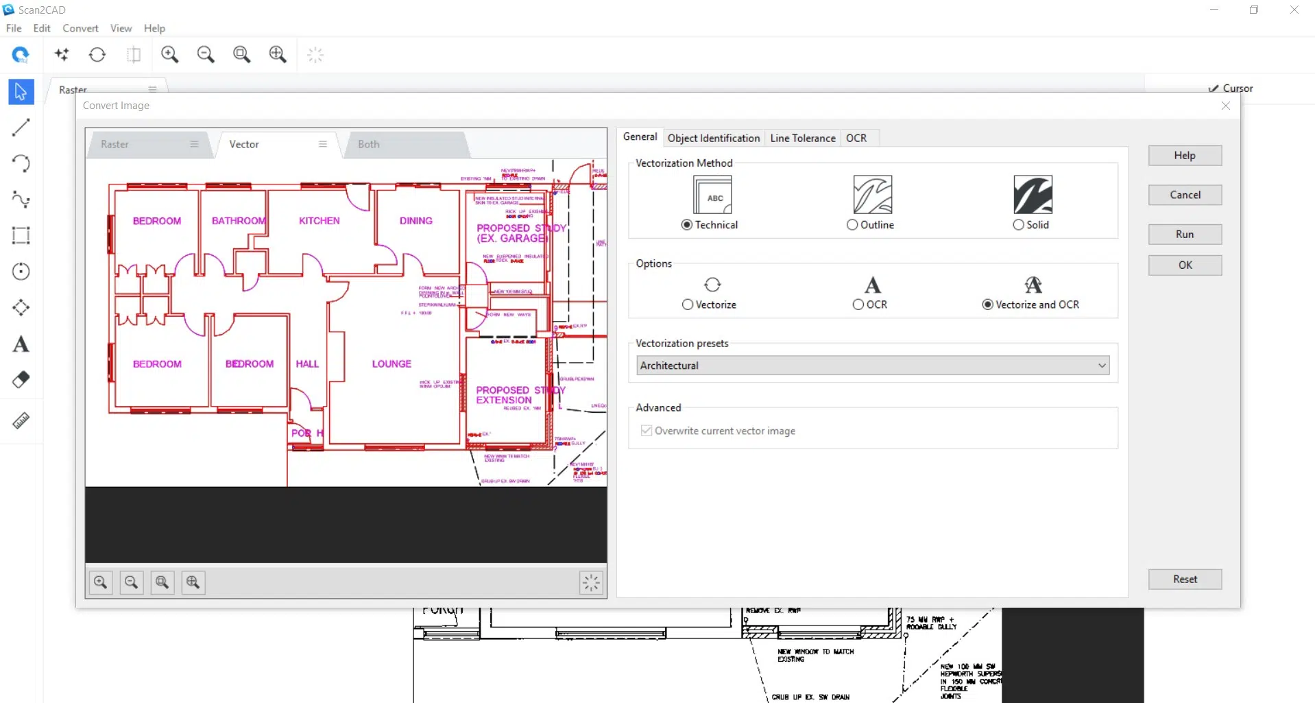Open the Architectural presets dropdown

1100,365
